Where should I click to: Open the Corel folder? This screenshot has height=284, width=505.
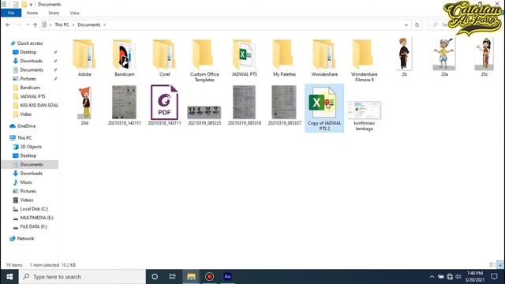pos(164,58)
